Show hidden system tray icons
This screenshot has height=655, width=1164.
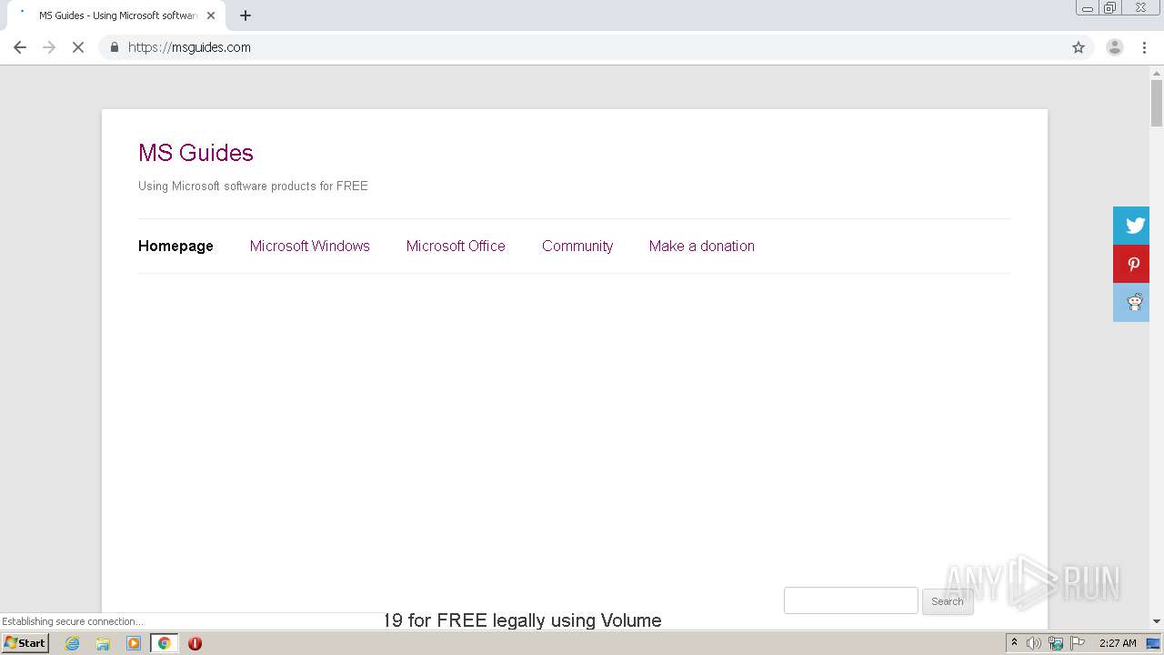1014,643
